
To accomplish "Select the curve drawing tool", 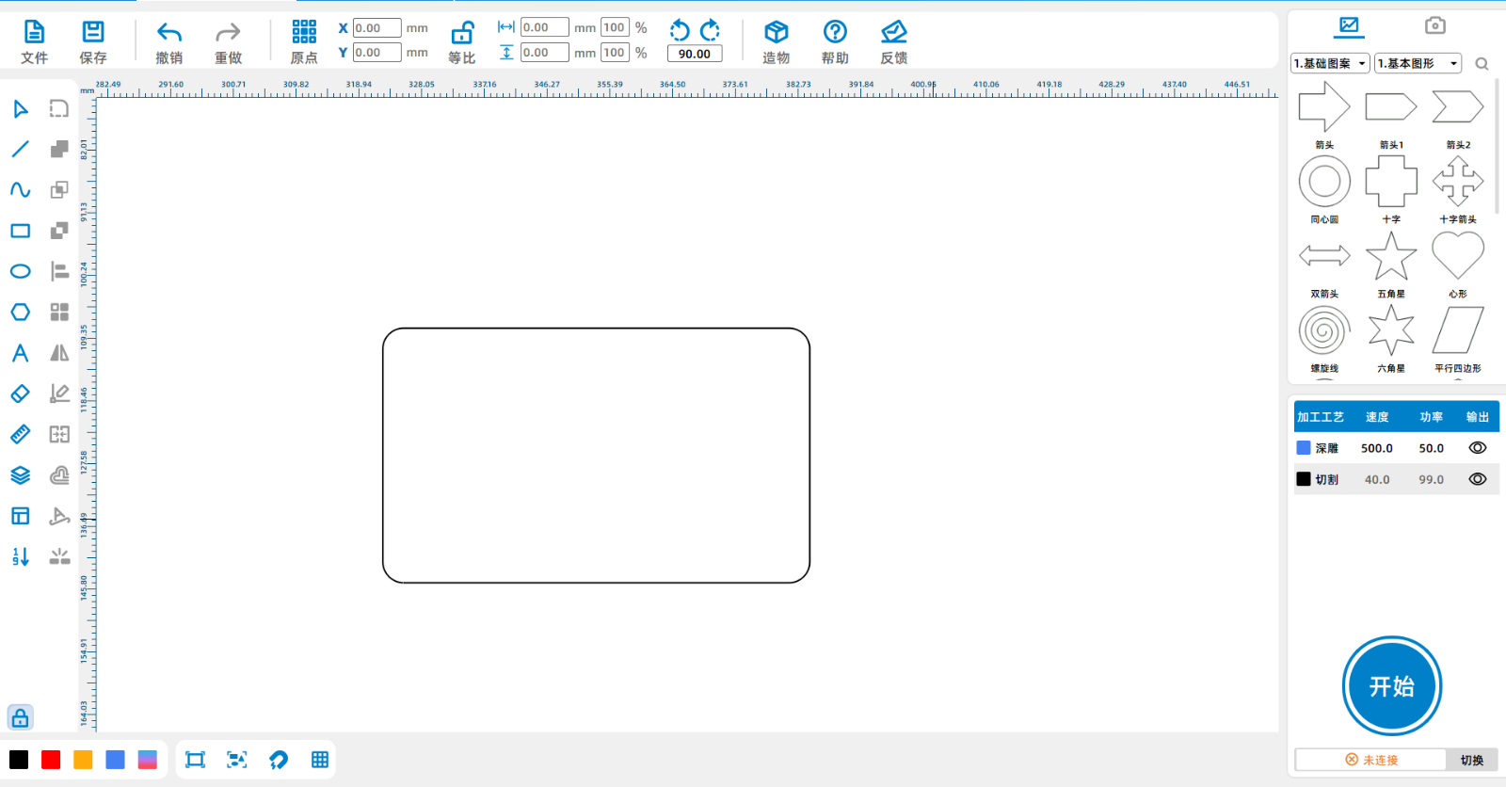I will (x=20, y=189).
